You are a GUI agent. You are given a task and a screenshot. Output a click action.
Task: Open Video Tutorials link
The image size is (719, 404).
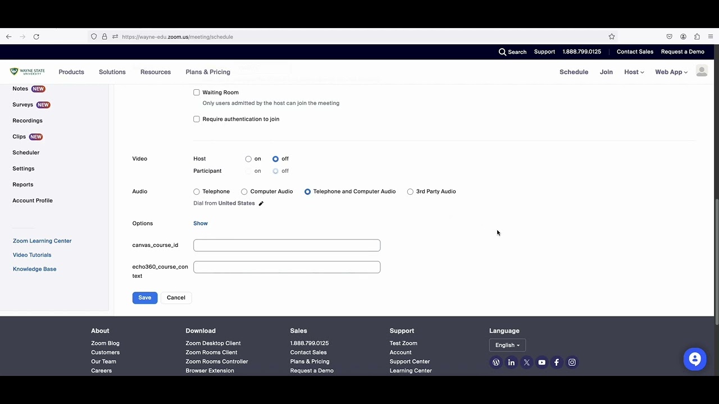click(x=32, y=255)
